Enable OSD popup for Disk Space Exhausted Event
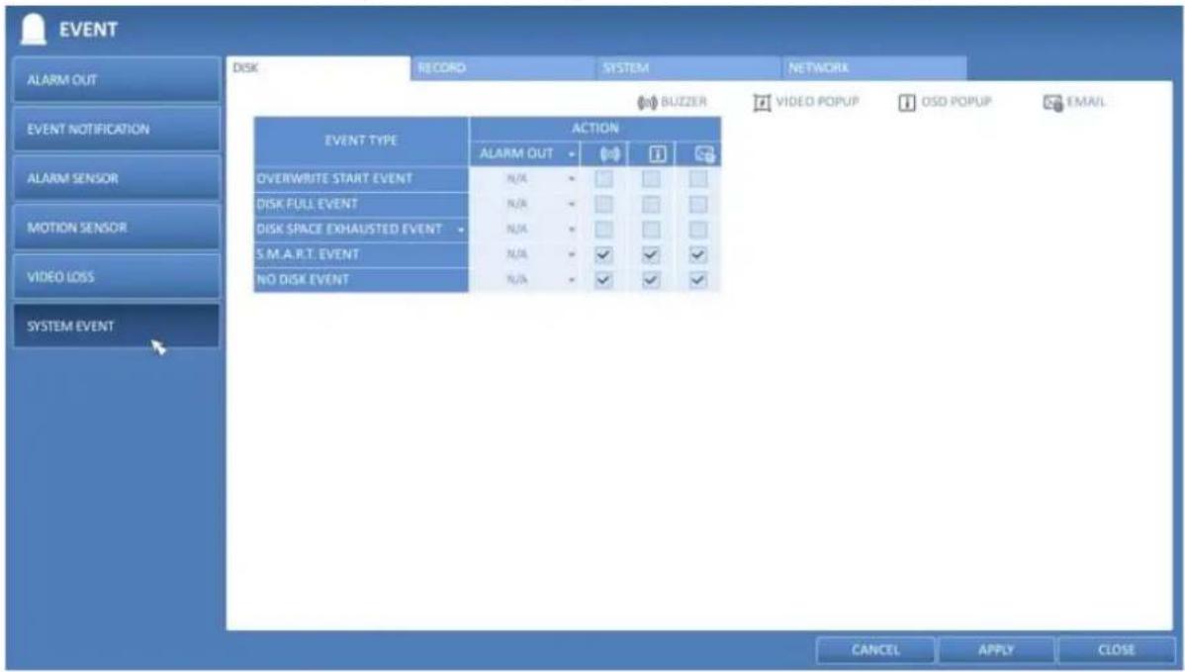Image resolution: width=1185 pixels, height=672 pixels. [651, 229]
